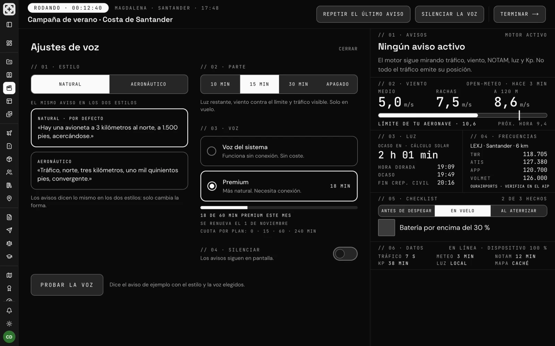
Task: Open the package box icon in sidebar
Action: click(x=9, y=159)
